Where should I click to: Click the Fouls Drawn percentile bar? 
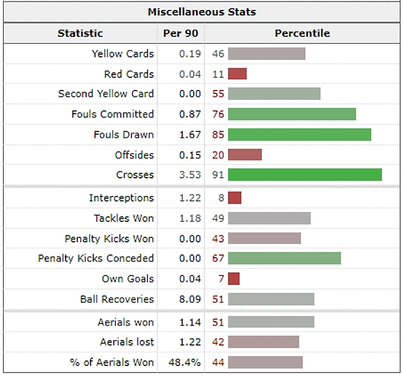[x=299, y=135]
